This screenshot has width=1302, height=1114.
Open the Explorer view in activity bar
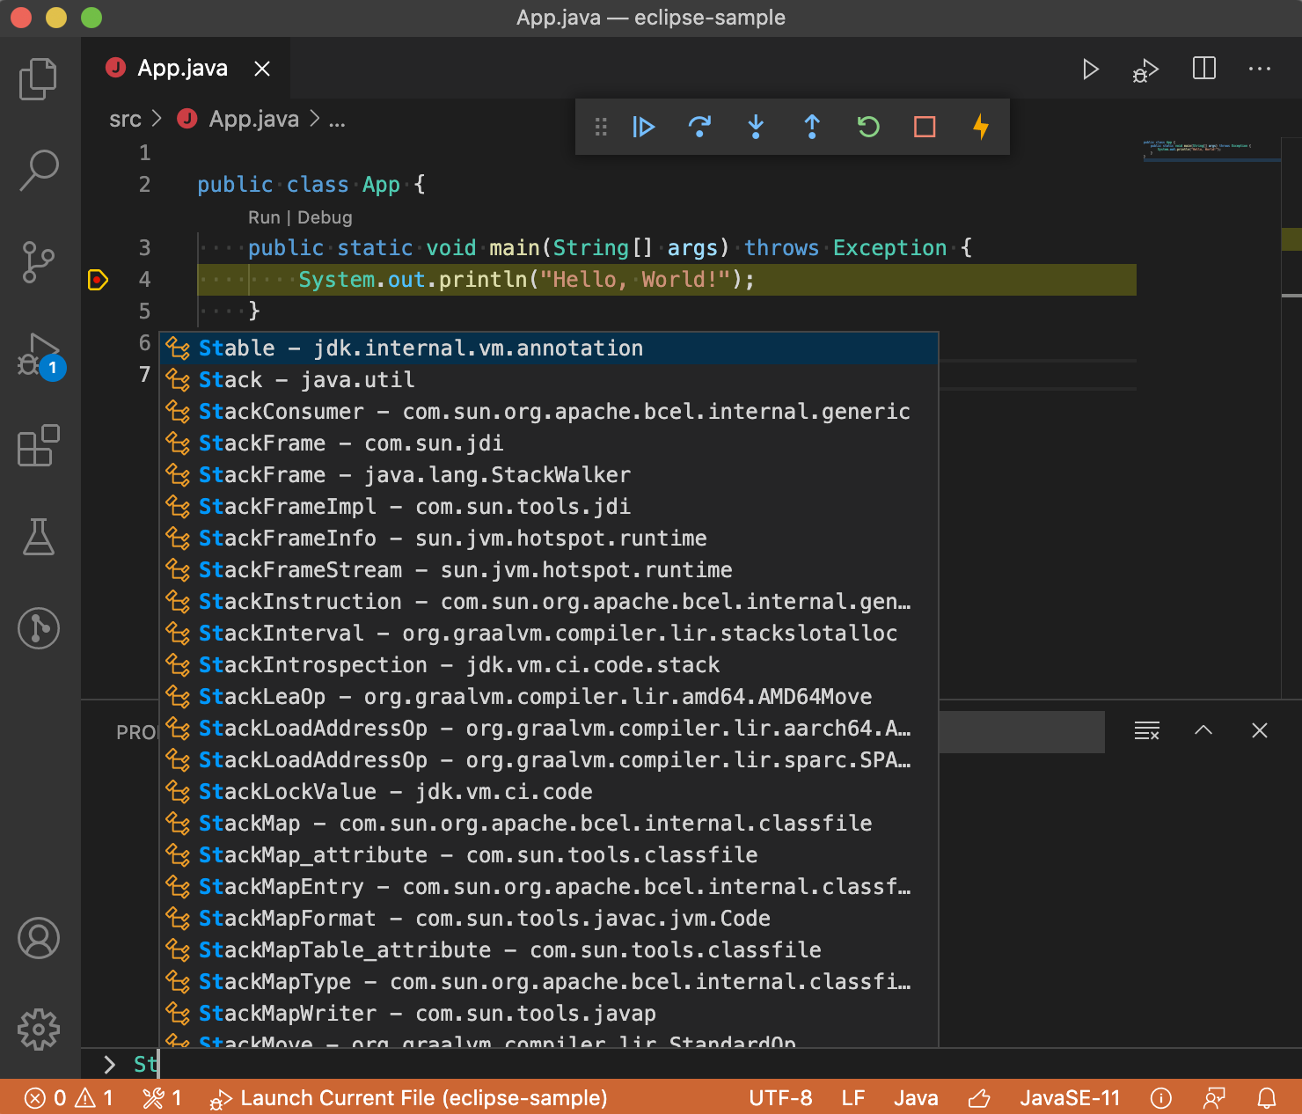pyautogui.click(x=39, y=79)
